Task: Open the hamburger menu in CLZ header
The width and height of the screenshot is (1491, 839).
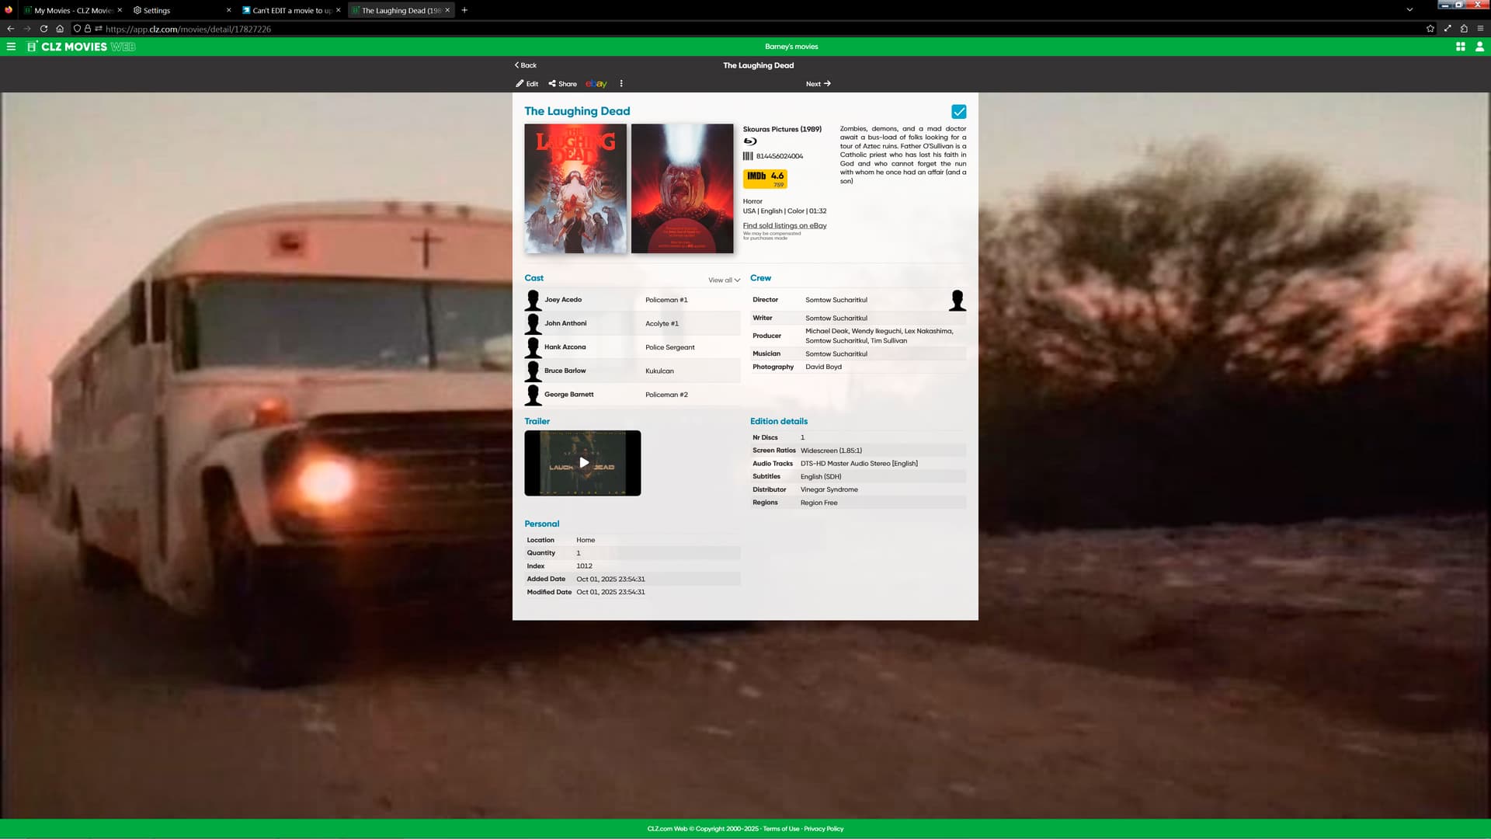Action: point(11,47)
